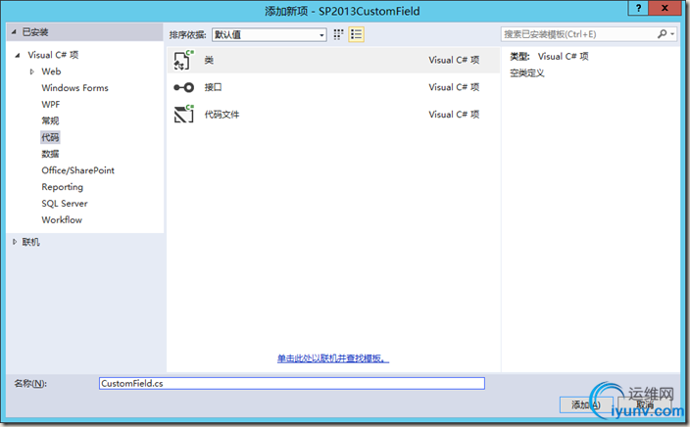Close the 添加新项 dialog
The width and height of the screenshot is (690, 427).
pyautogui.click(x=665, y=8)
